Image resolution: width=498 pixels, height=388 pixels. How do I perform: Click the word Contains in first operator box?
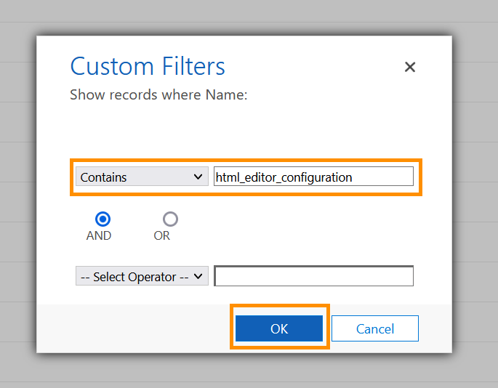pyautogui.click(x=103, y=177)
